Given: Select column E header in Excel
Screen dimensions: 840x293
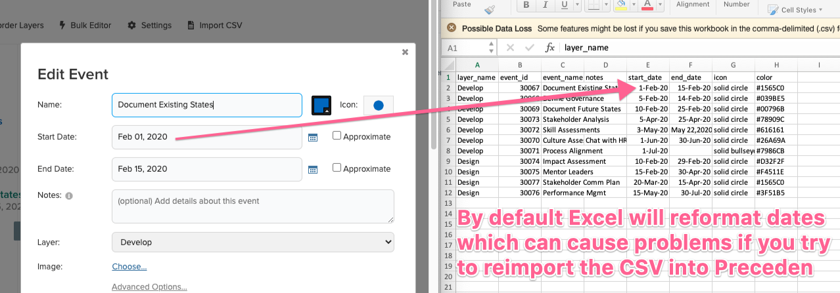Looking at the screenshot, I should [648, 65].
